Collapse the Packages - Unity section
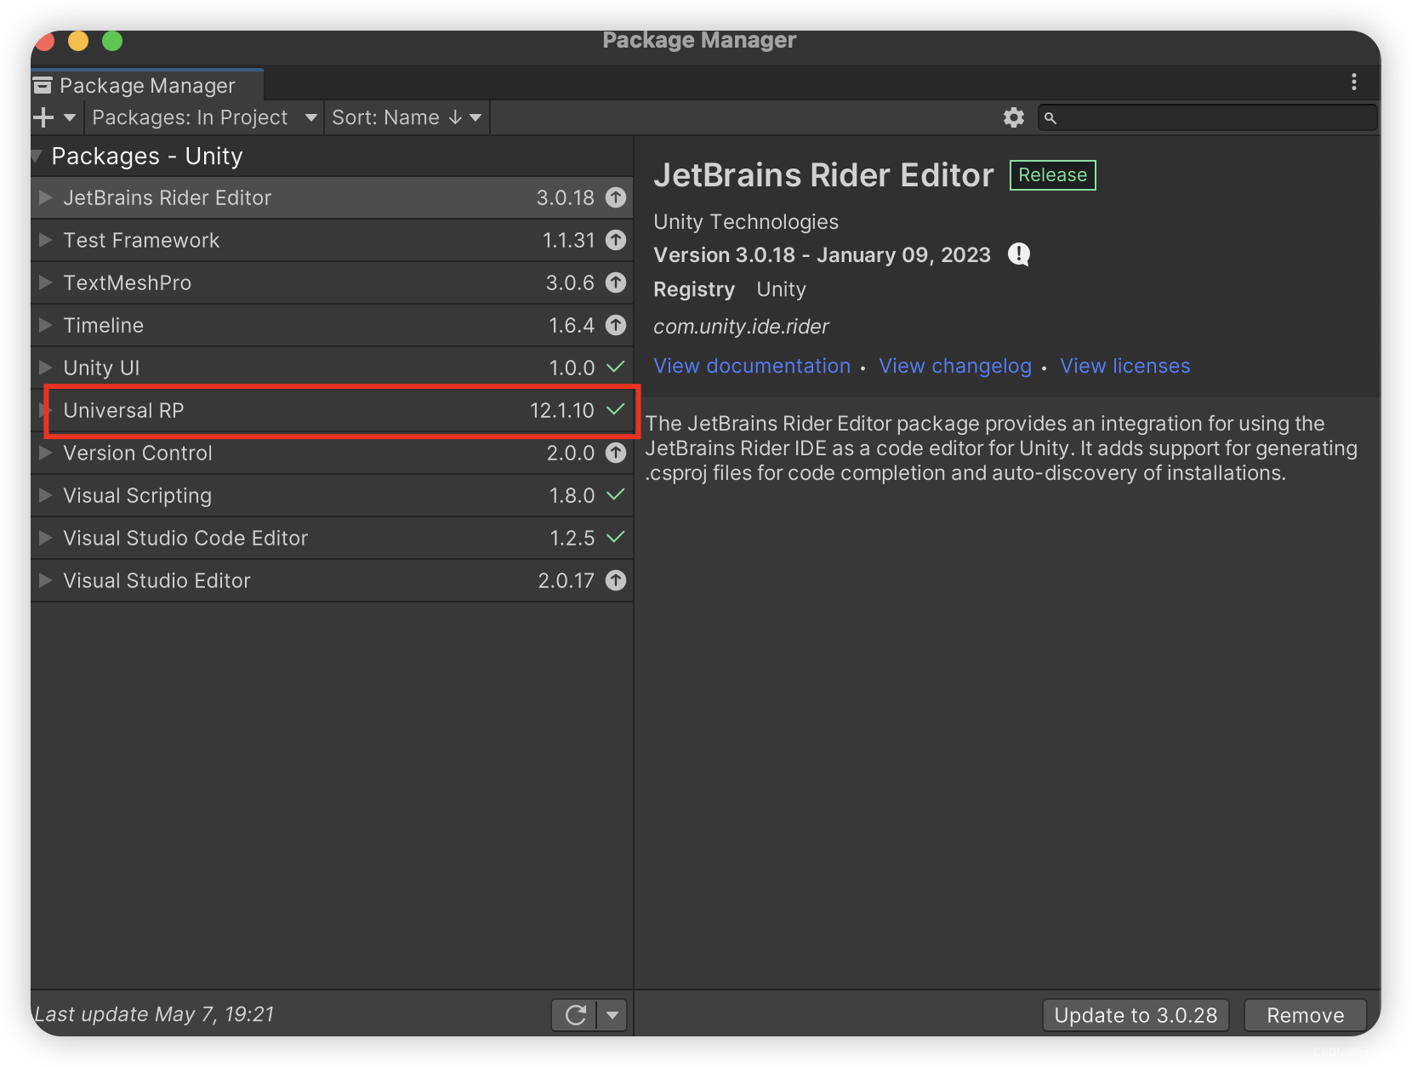 click(37, 156)
